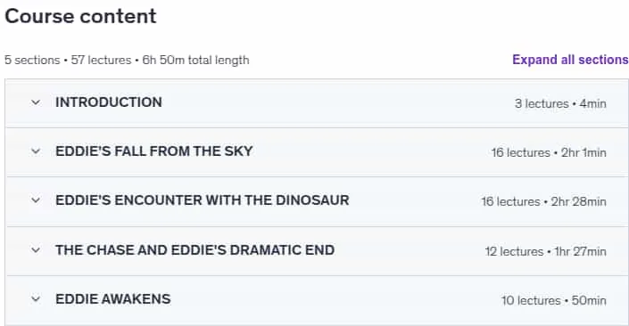Click chevron beside EDDIE'S FALL FROM THE SKY
This screenshot has height=326, width=629.
coord(36,151)
